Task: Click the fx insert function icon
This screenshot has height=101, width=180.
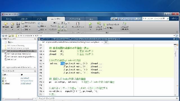Action: pos(62,23)
